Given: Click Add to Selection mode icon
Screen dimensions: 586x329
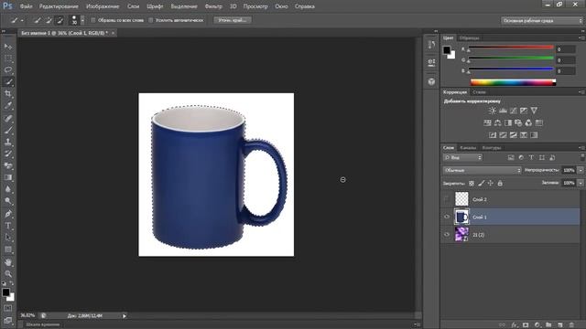Looking at the screenshot, I should pyautogui.click(x=49, y=20).
